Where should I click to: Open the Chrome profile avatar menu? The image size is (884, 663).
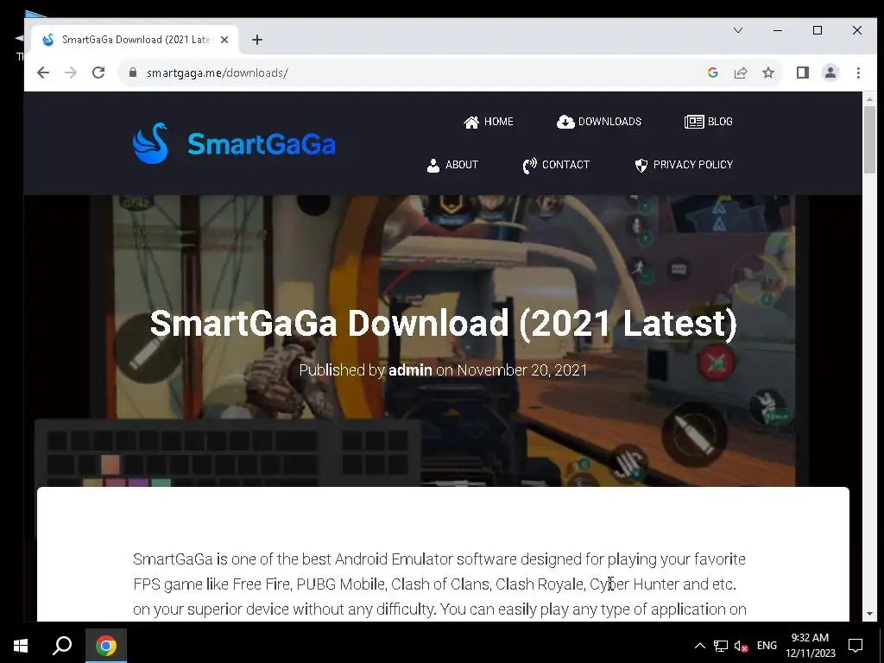click(830, 73)
